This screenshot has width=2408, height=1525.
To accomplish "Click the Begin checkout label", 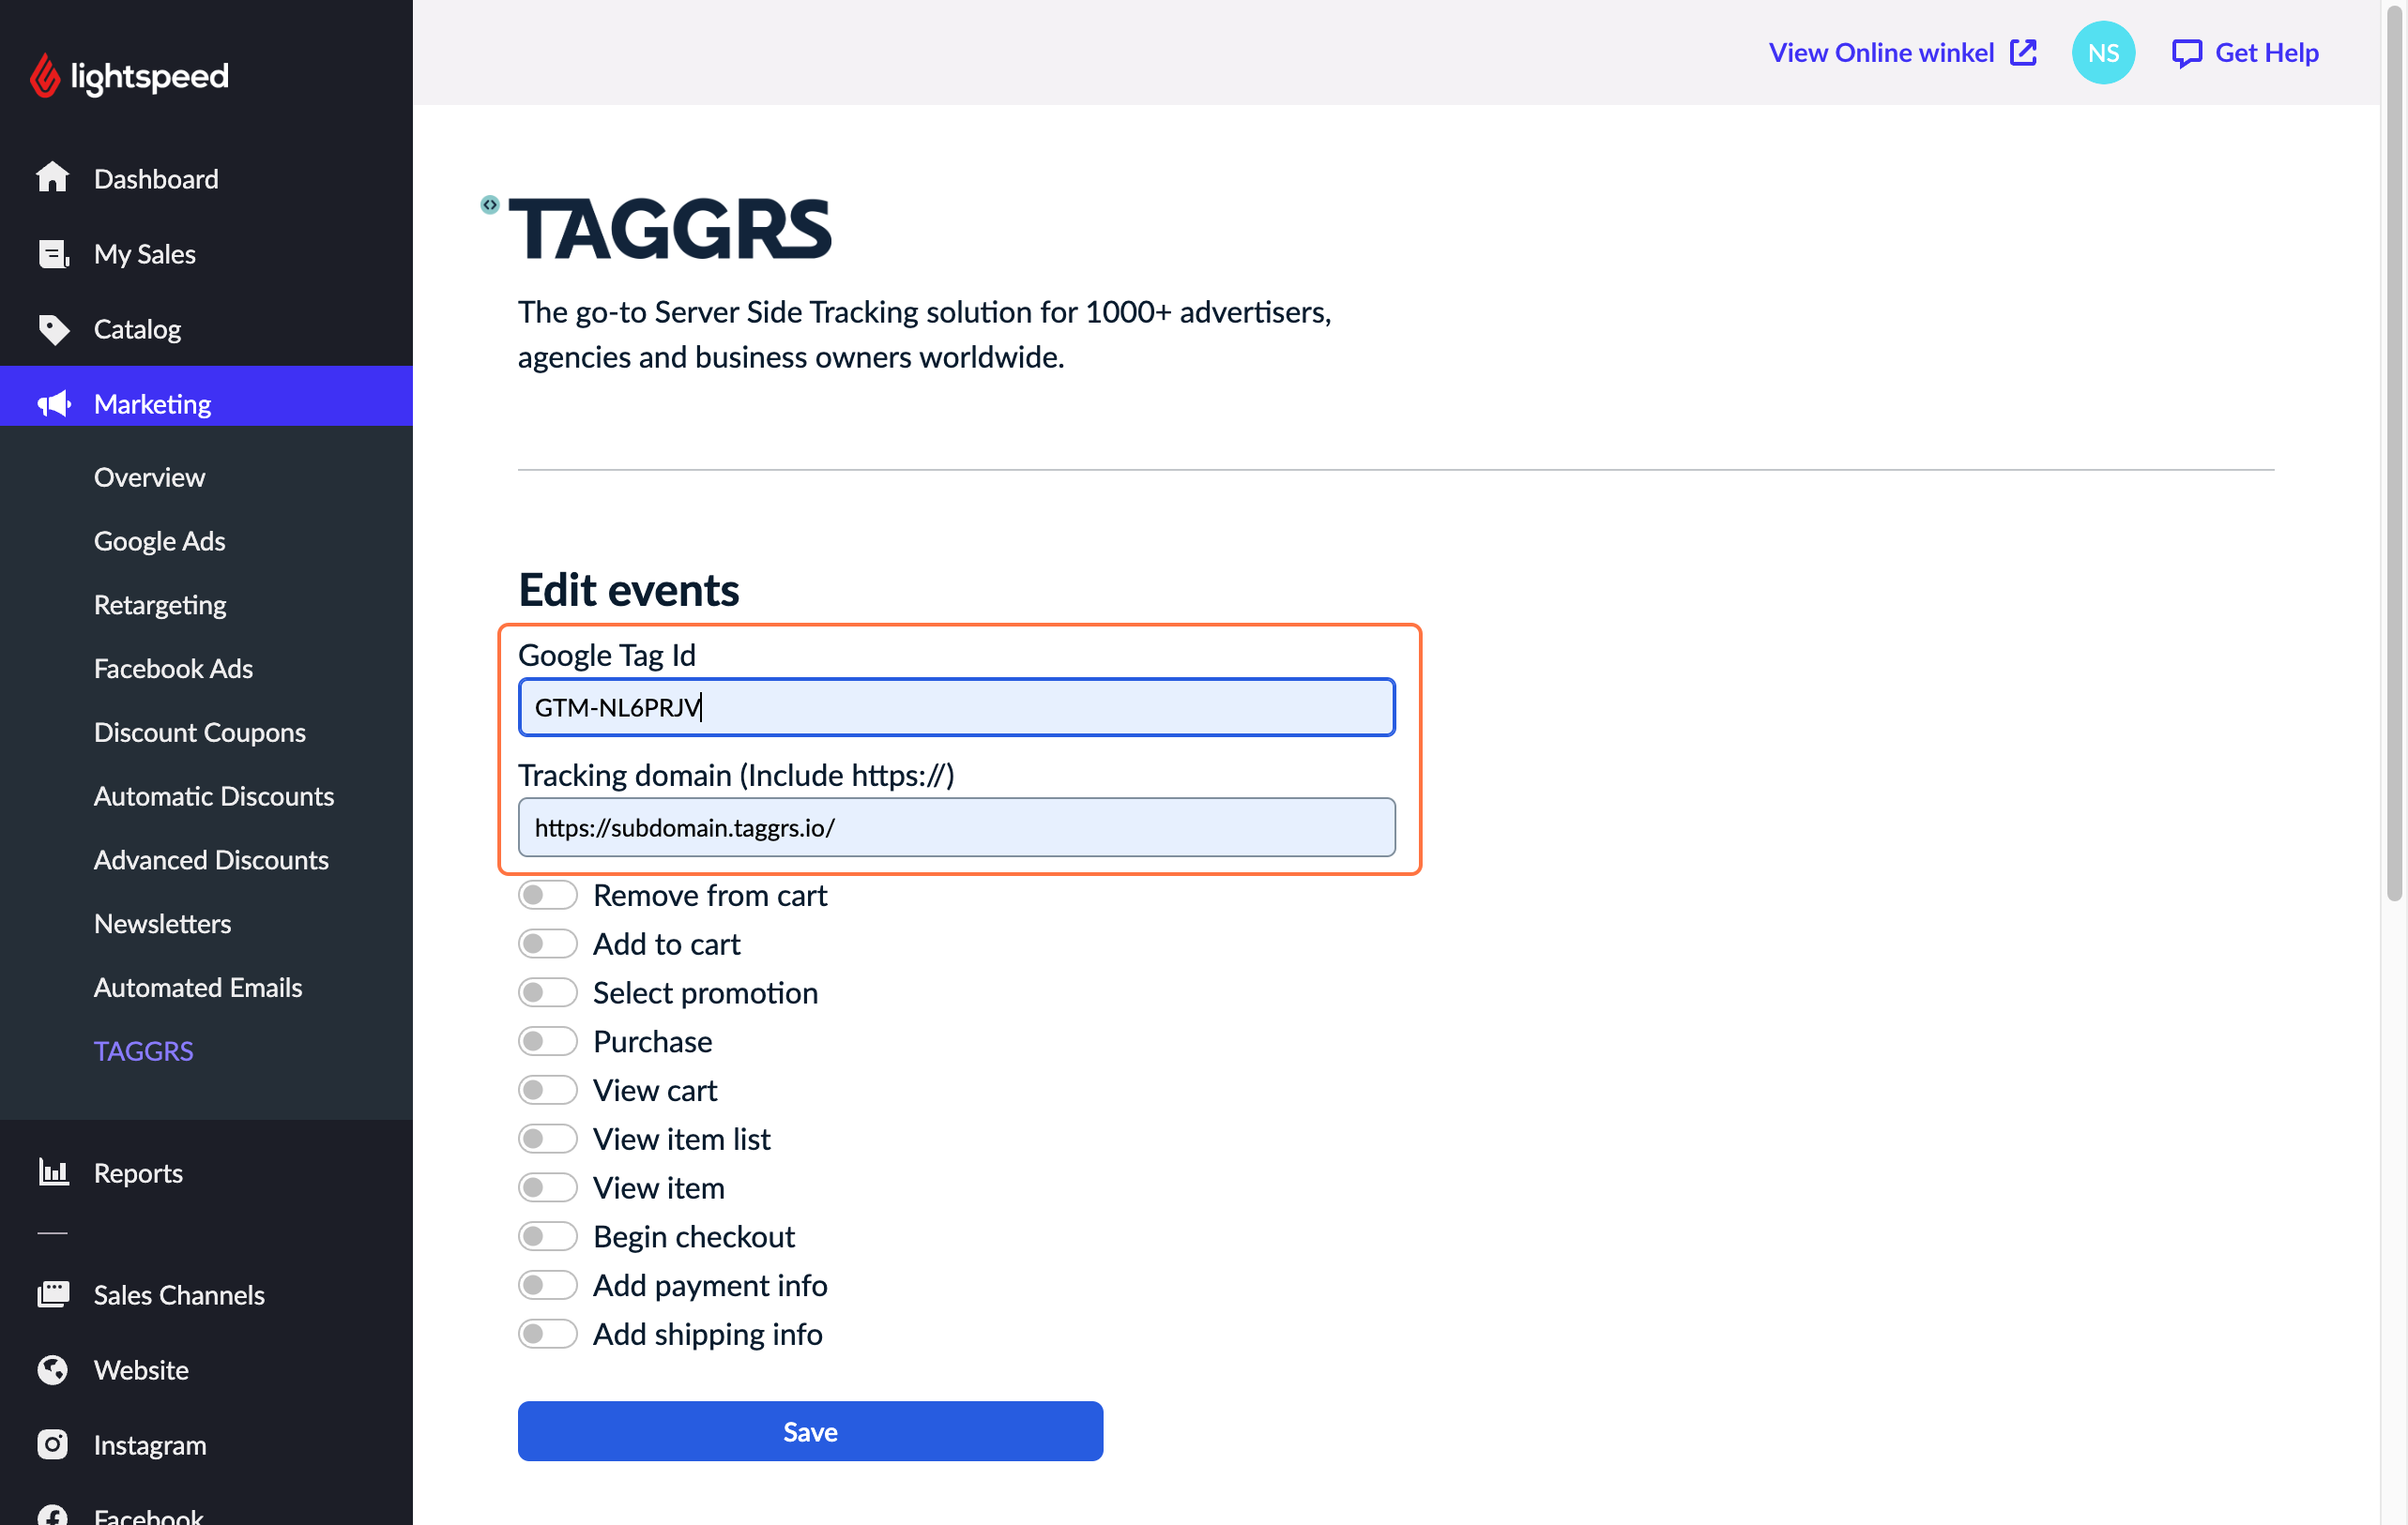I will pyautogui.click(x=693, y=1236).
